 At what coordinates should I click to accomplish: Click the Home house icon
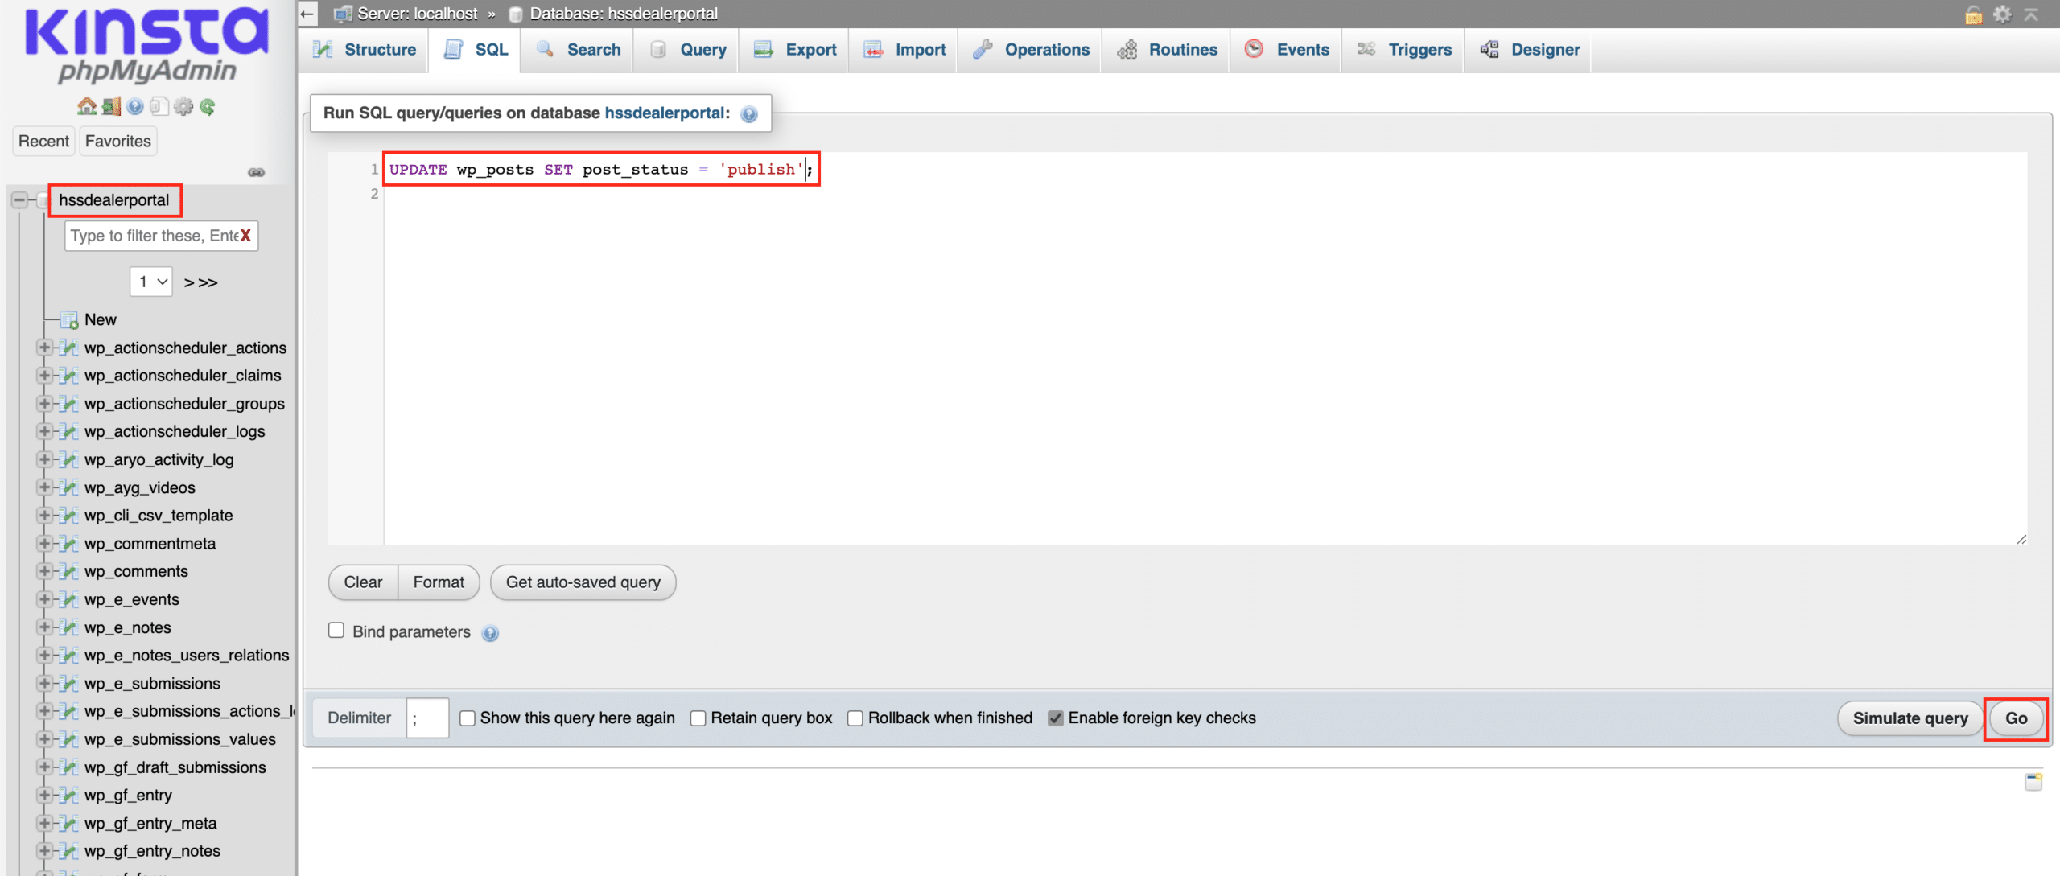tap(86, 106)
